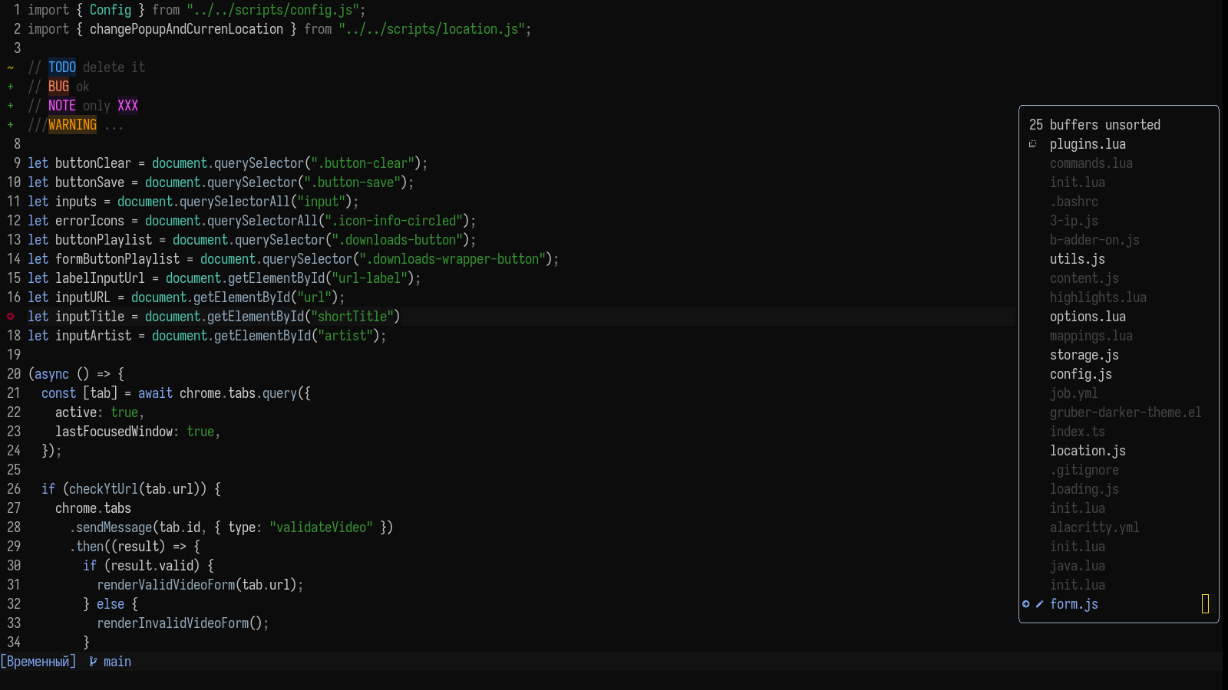
Task: Click the pencil modified icon beside form.js
Action: coord(1038,604)
